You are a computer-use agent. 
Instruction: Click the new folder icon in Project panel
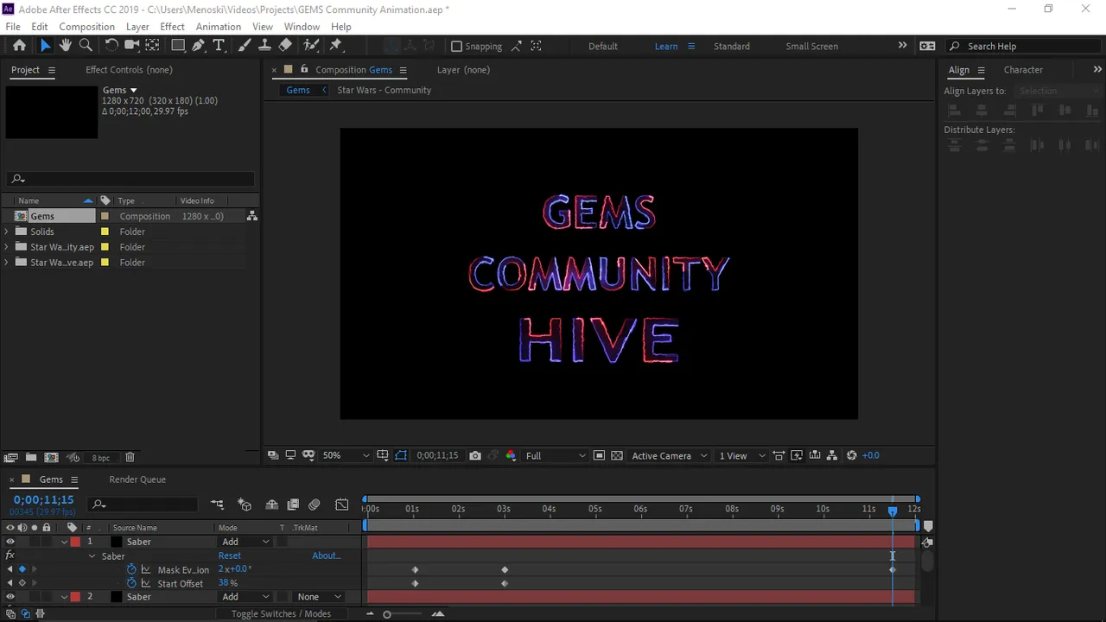31,457
